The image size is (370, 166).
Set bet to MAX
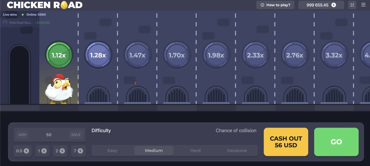pos(76,135)
